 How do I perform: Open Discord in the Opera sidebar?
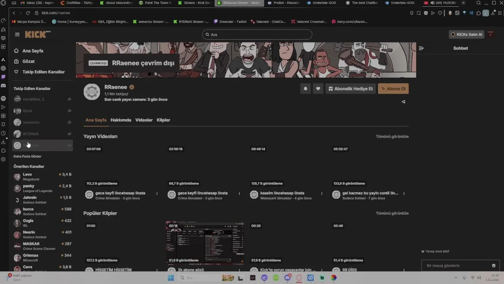coord(4,86)
